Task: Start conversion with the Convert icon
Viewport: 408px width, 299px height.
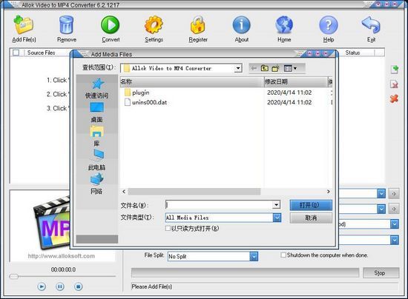Action: point(111,25)
